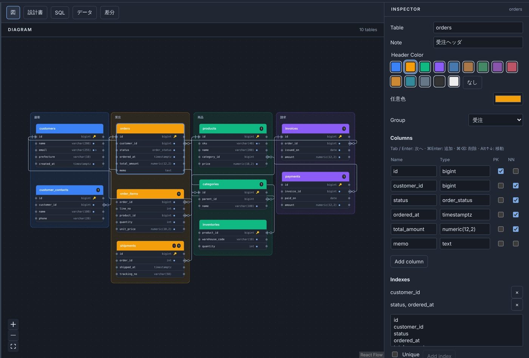Select the payments table header in diagram
Screen dimensions: 529x358
(x=316, y=177)
